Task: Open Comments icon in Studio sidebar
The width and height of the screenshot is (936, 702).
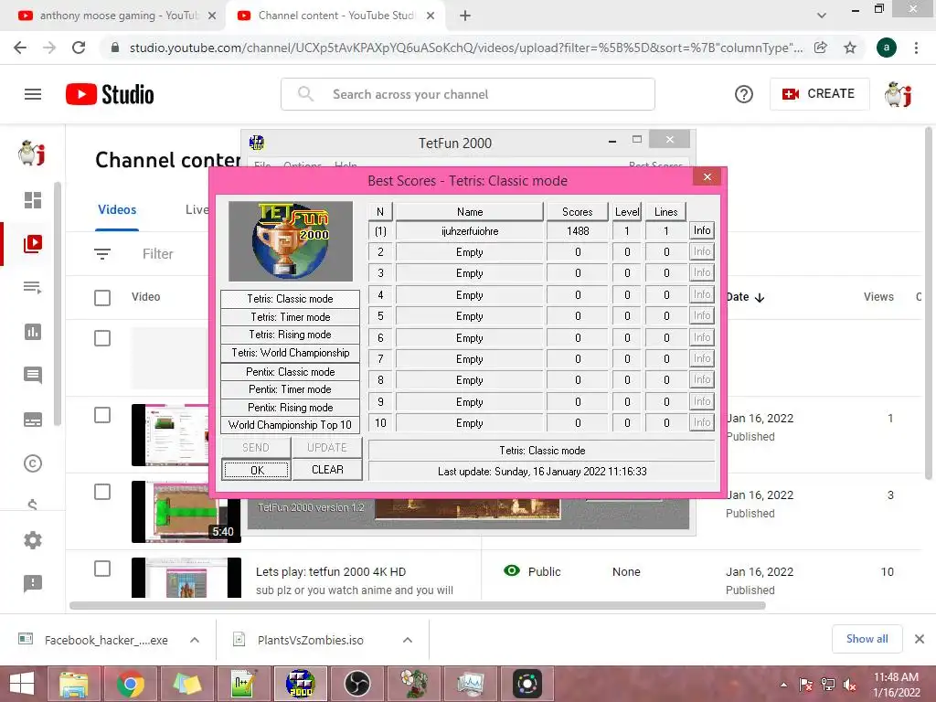Action: pos(33,376)
